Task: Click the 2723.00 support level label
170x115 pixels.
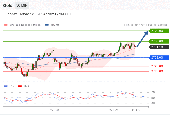Action: tap(157, 71)
